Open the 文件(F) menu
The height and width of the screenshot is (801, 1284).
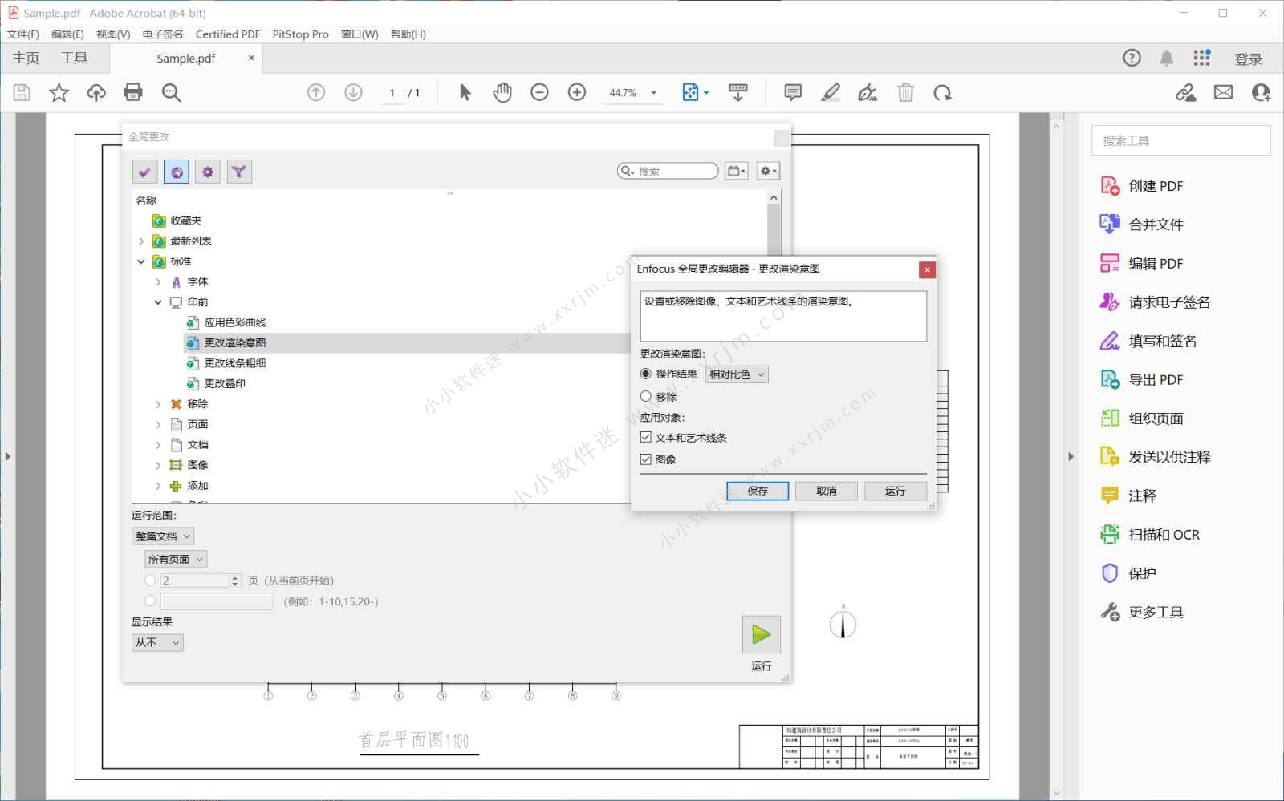tap(23, 34)
